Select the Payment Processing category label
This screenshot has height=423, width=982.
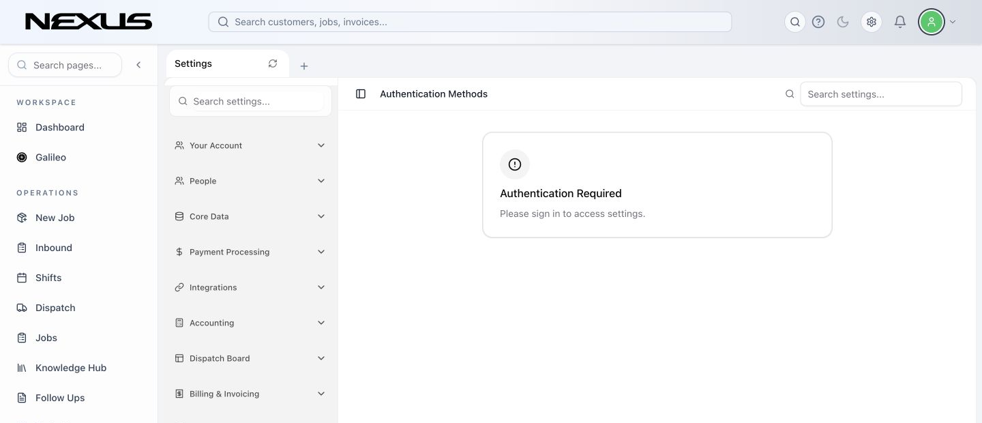pos(230,252)
